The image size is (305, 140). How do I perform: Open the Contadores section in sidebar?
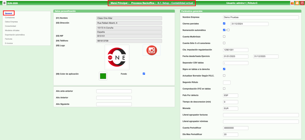[10, 17]
